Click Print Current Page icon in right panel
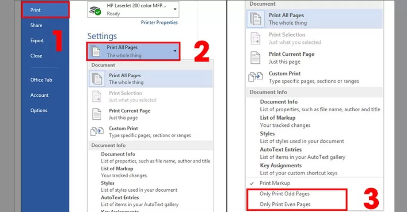Image resolution: width=407 pixels, height=212 pixels. pyautogui.click(x=256, y=58)
